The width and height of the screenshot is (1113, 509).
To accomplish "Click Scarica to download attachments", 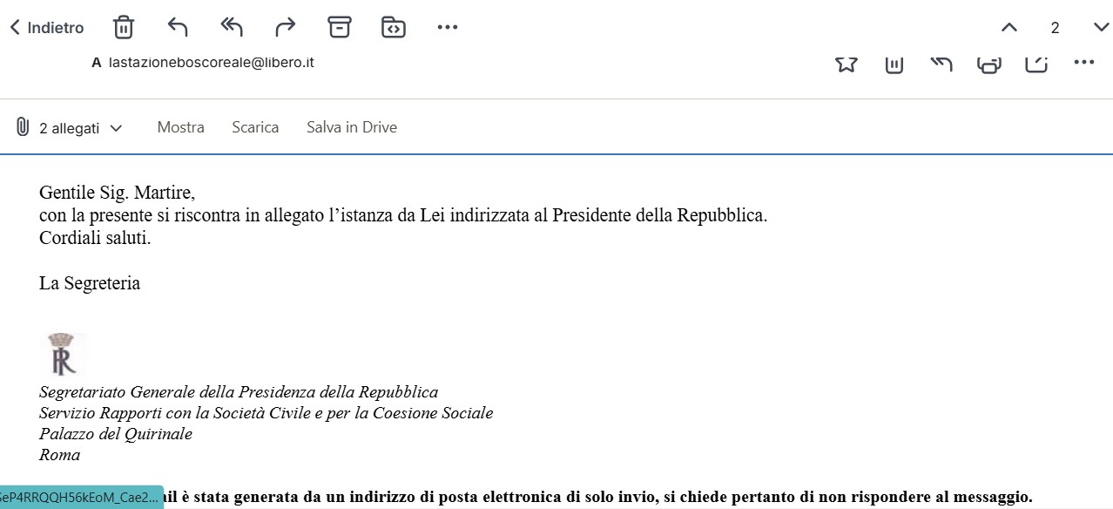I will click(255, 127).
